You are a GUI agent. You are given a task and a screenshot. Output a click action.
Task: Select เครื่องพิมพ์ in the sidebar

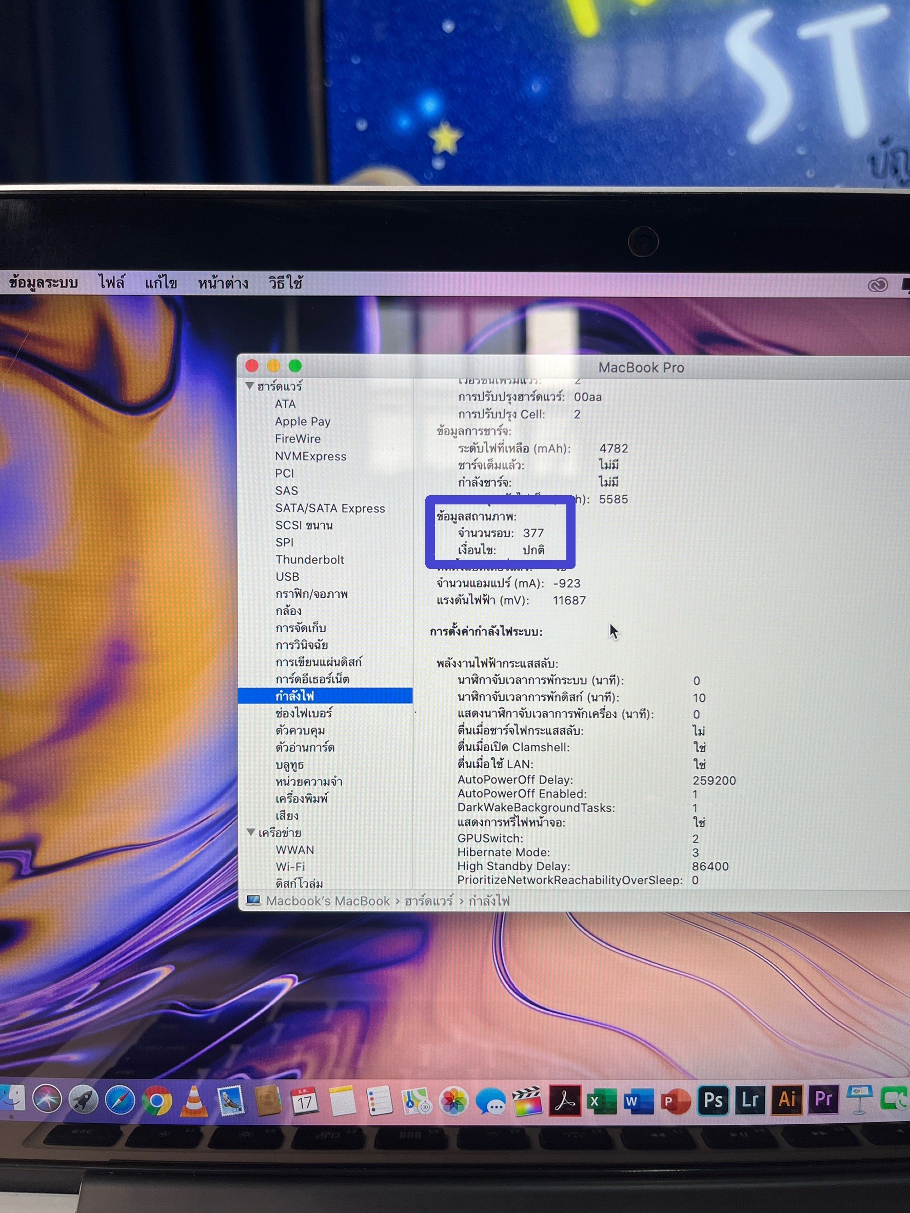302,798
